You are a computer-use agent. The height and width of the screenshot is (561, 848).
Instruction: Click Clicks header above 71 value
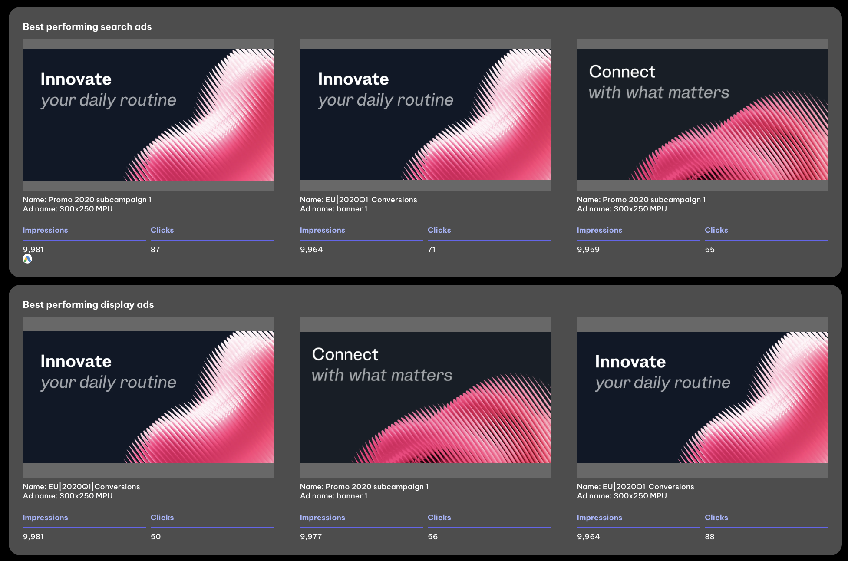439,230
